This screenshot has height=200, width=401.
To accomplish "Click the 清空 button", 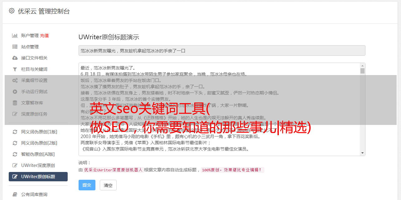I will click(x=108, y=185).
